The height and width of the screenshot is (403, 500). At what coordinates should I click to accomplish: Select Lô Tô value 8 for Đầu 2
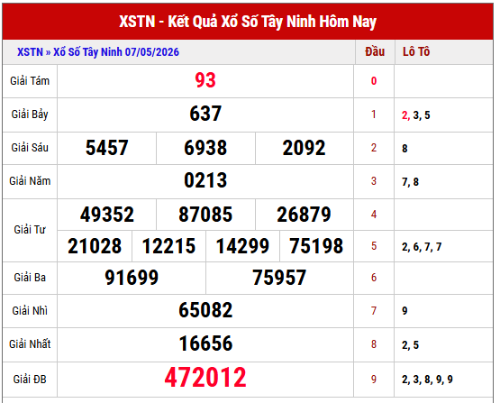click(405, 149)
